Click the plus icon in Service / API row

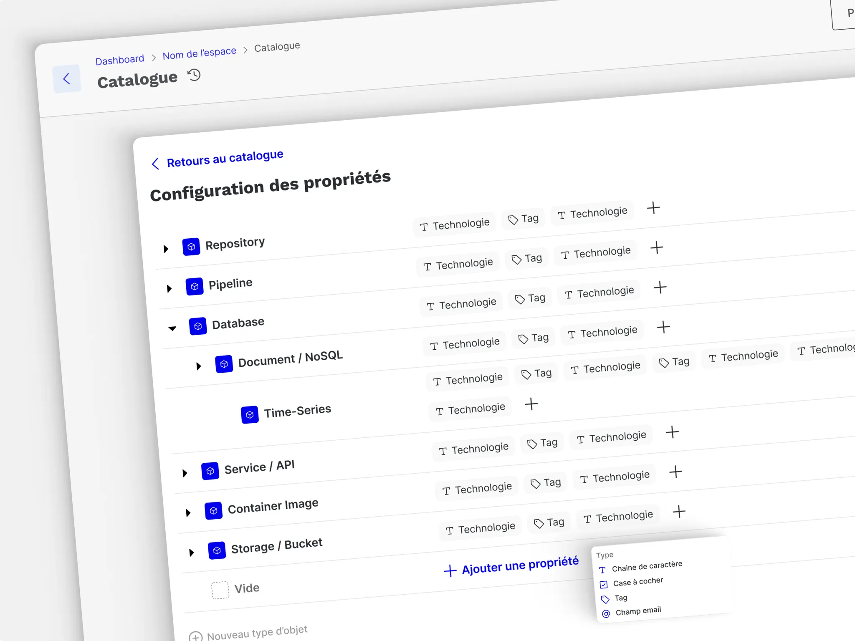(672, 432)
